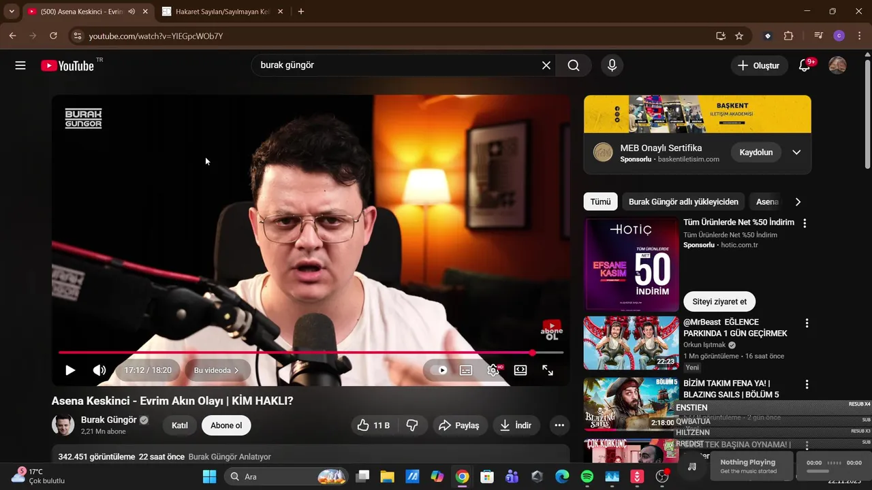
Task: Switch to theater mode
Action: click(520, 370)
